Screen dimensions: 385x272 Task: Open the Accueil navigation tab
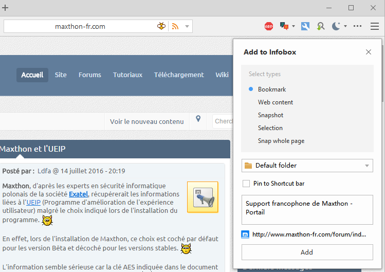pos(32,75)
